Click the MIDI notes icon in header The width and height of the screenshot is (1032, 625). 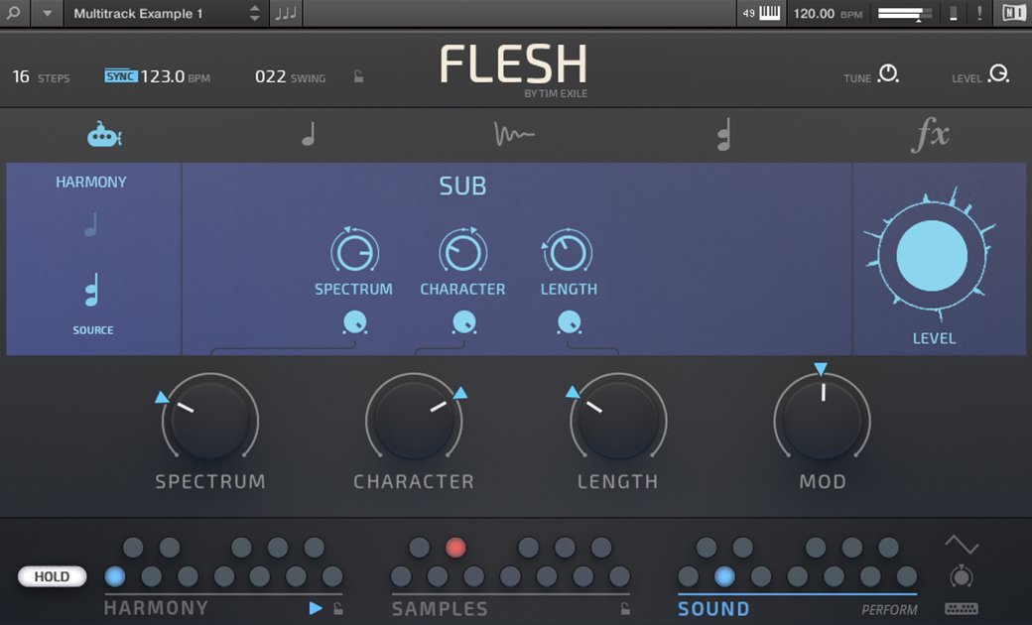tap(286, 13)
